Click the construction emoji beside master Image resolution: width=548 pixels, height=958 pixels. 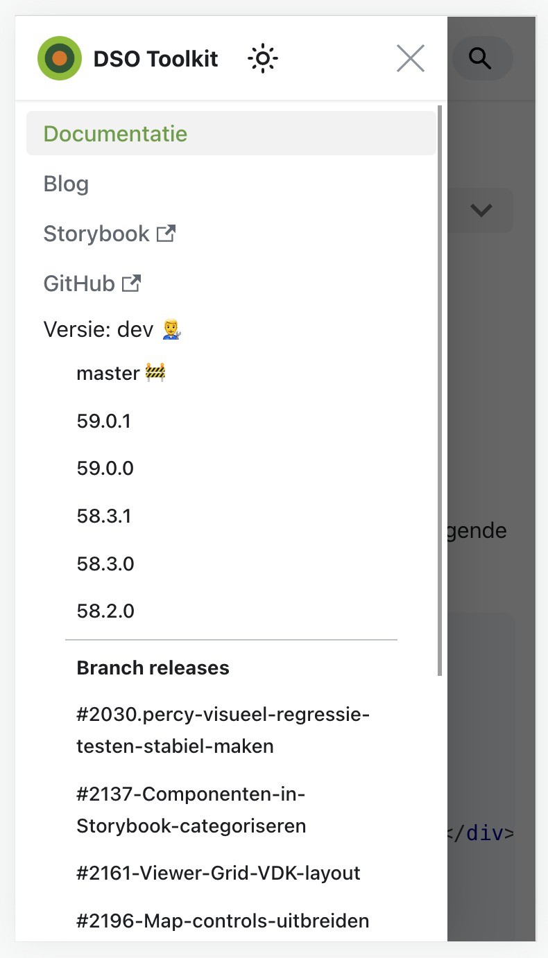(x=155, y=372)
